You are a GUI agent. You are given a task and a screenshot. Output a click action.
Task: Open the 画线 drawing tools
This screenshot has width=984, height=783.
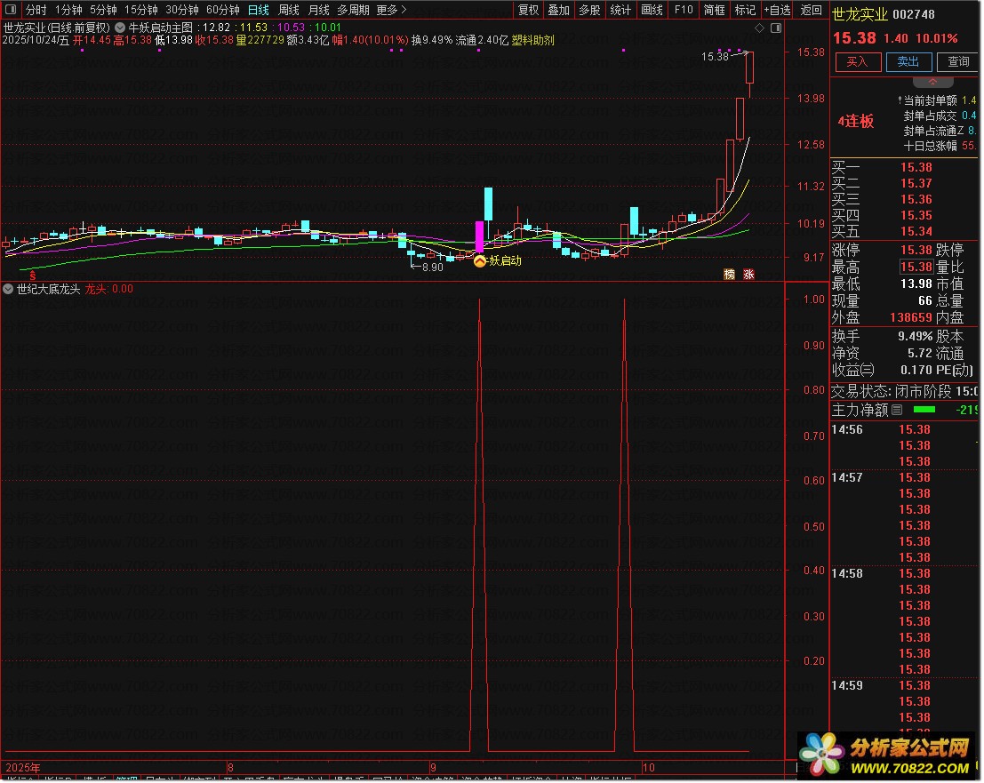(652, 10)
